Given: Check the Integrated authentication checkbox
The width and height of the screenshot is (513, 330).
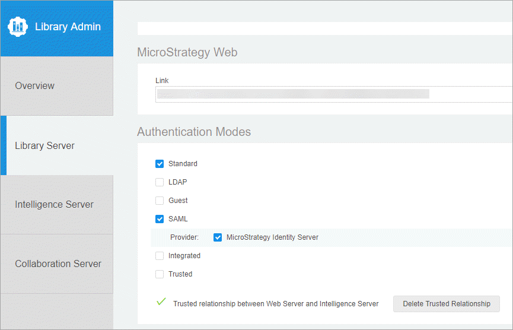Looking at the screenshot, I should tap(160, 256).
